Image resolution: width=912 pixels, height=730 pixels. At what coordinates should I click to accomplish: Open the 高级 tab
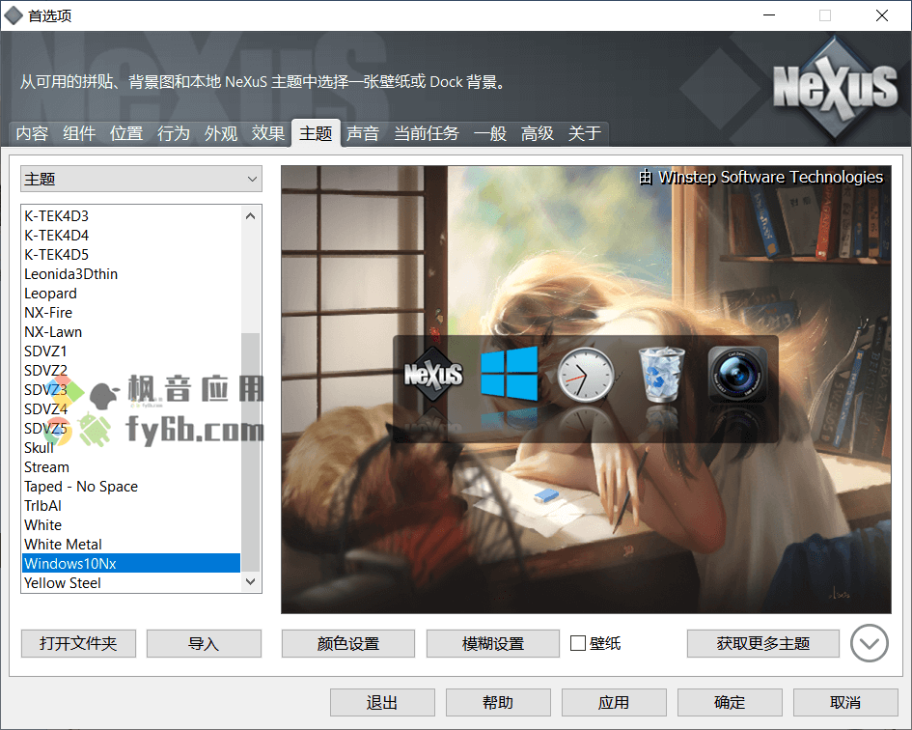click(x=538, y=133)
